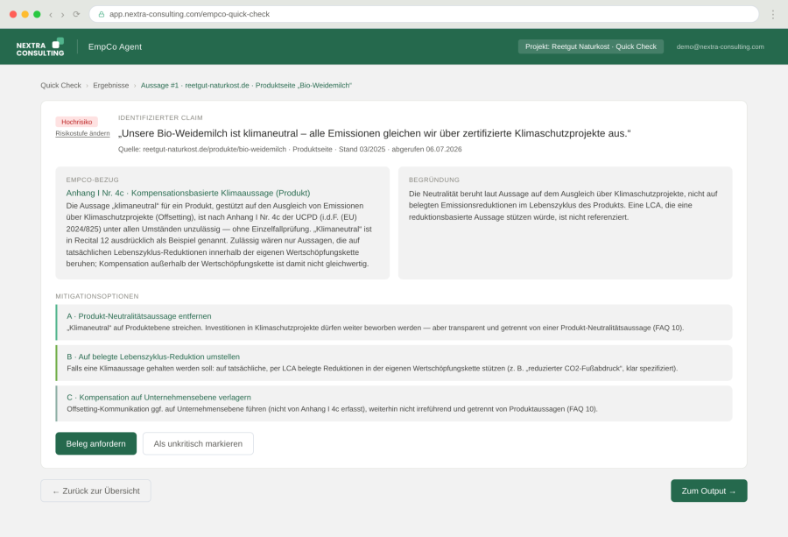
Task: Navigate to Ergebnisse breadcrumb
Action: [111, 86]
